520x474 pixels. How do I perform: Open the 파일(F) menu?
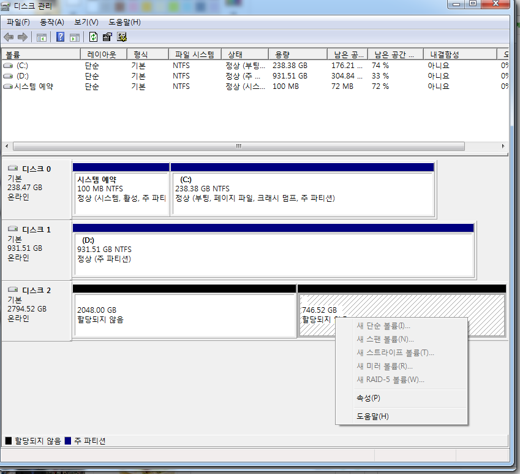pos(18,22)
